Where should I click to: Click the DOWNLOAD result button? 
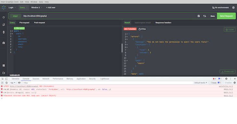click(227, 72)
